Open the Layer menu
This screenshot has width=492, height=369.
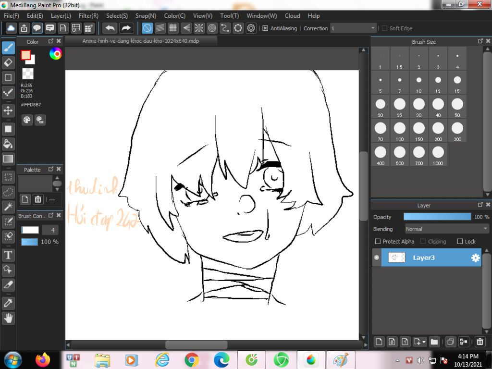pyautogui.click(x=61, y=16)
